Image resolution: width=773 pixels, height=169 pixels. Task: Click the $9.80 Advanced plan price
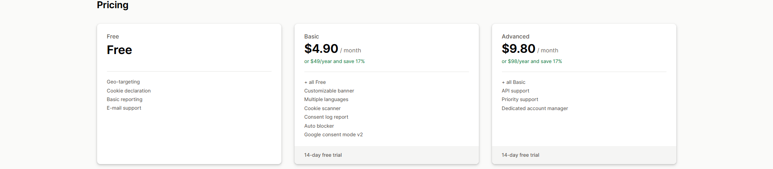pos(518,49)
